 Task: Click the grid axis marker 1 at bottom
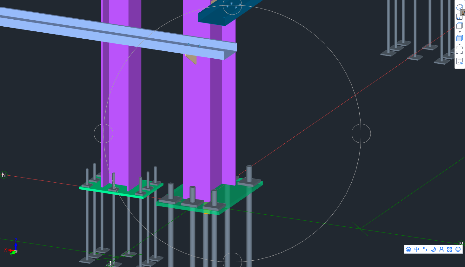point(110,263)
